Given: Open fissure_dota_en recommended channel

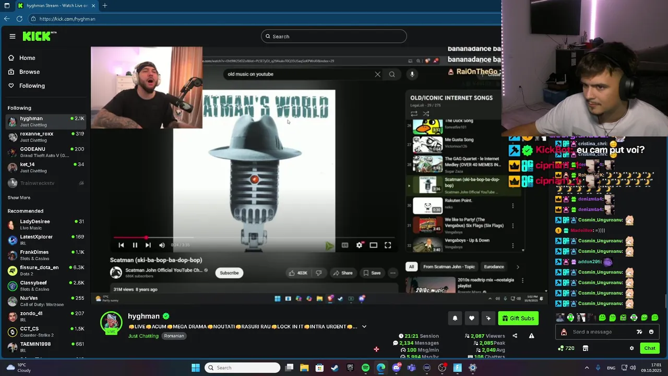Looking at the screenshot, I should coord(46,271).
